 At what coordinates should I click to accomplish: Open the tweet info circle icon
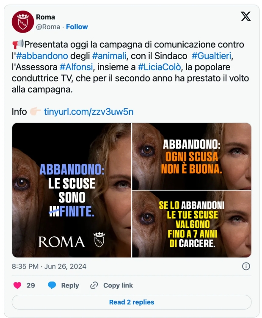[246, 266]
